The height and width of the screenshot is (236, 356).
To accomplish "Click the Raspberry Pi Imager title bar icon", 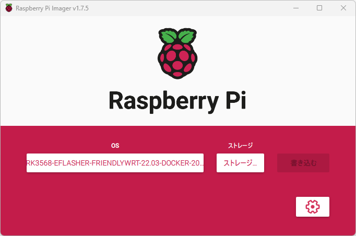I will (9, 8).
